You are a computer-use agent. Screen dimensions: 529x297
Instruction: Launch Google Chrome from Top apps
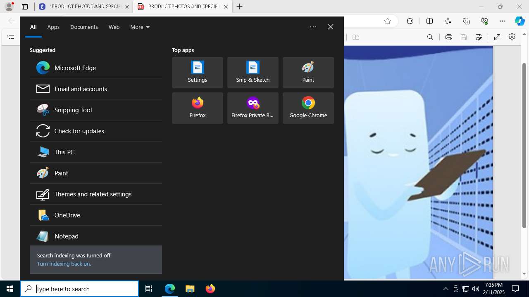click(308, 108)
